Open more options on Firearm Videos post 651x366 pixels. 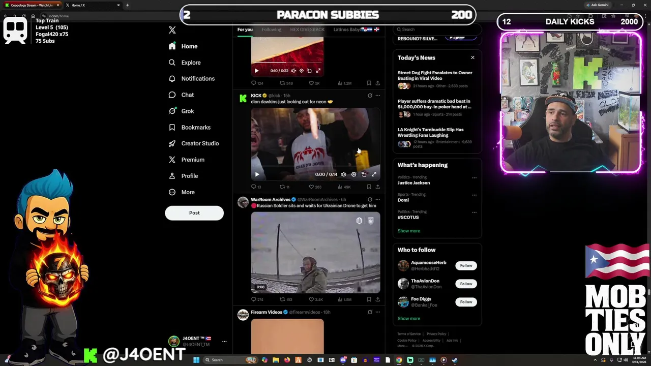coord(377,312)
